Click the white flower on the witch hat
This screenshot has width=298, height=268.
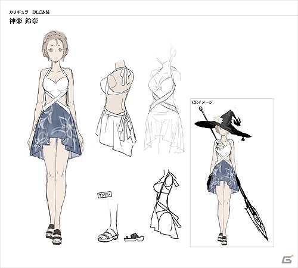coord(218,118)
